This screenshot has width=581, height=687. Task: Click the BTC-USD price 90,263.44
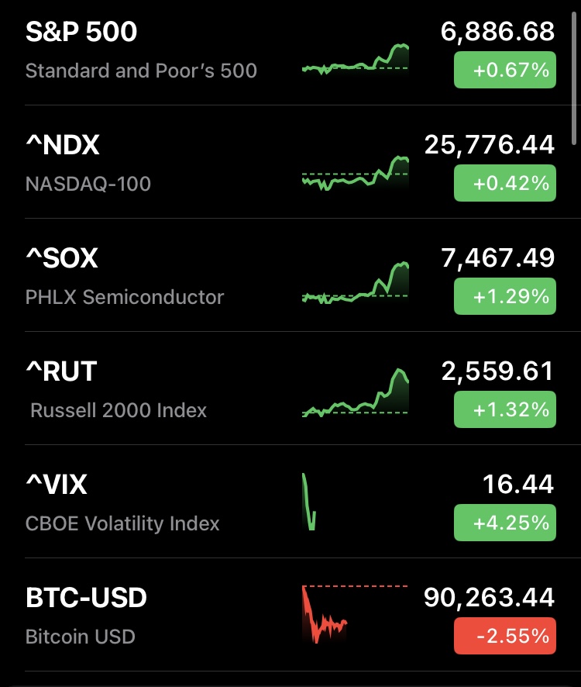pyautogui.click(x=489, y=597)
